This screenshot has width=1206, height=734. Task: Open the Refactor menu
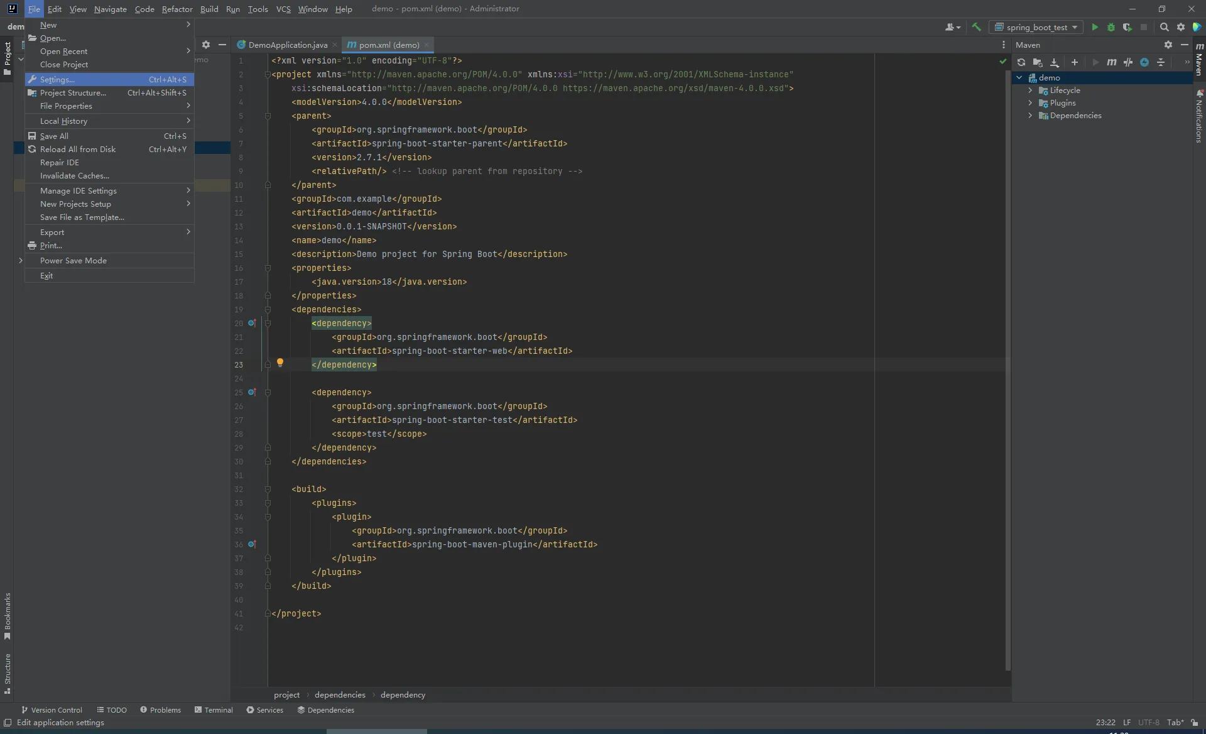point(178,9)
